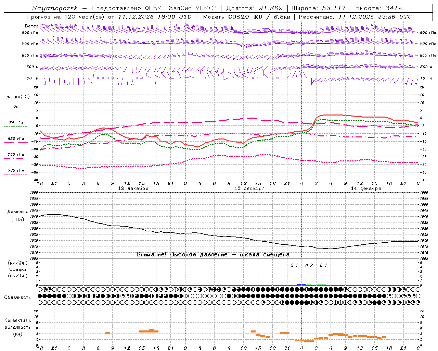Select the (гПа) pressure unit label

point(18,220)
